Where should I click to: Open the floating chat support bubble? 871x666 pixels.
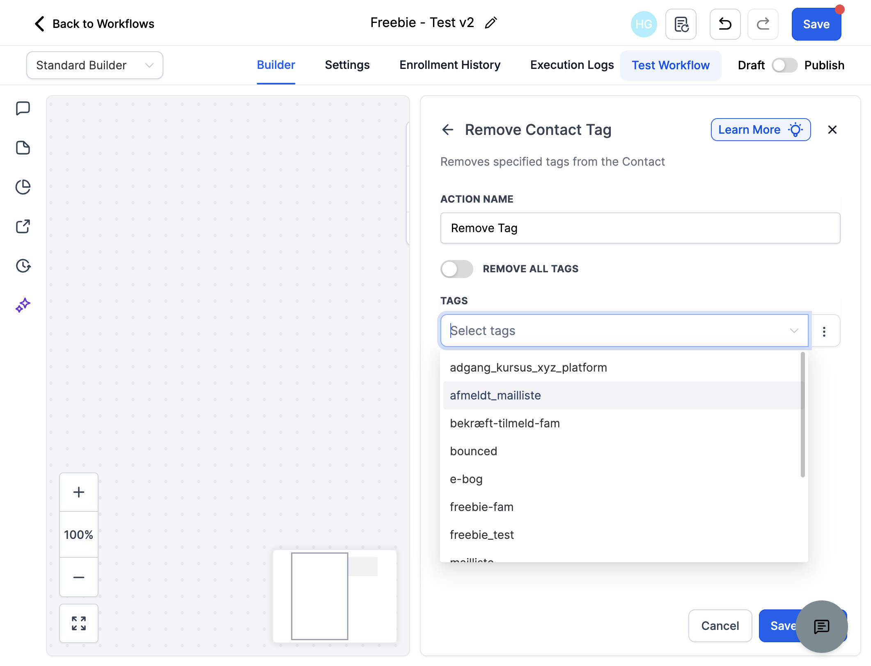(x=822, y=627)
